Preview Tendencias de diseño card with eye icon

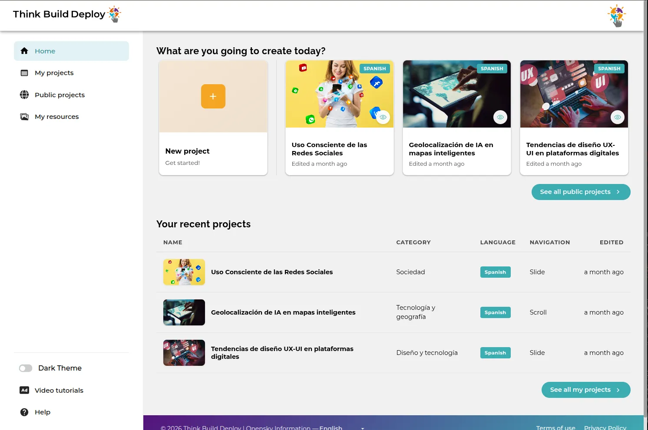click(x=618, y=117)
